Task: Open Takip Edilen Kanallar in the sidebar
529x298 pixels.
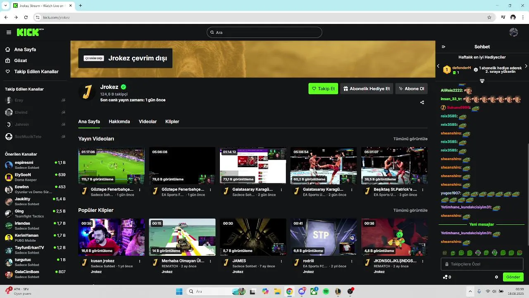Action: [x=36, y=72]
